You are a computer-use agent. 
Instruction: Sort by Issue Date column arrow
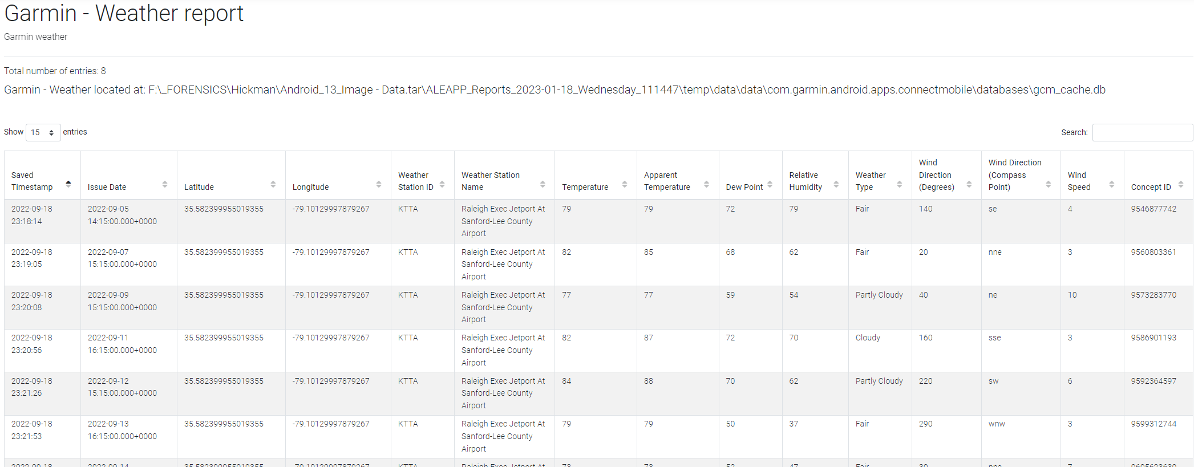(165, 184)
